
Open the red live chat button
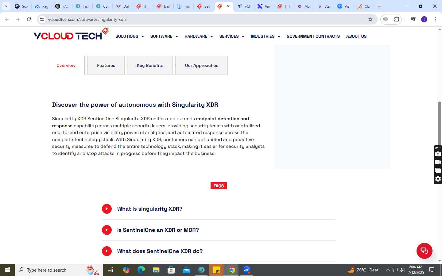425,251
